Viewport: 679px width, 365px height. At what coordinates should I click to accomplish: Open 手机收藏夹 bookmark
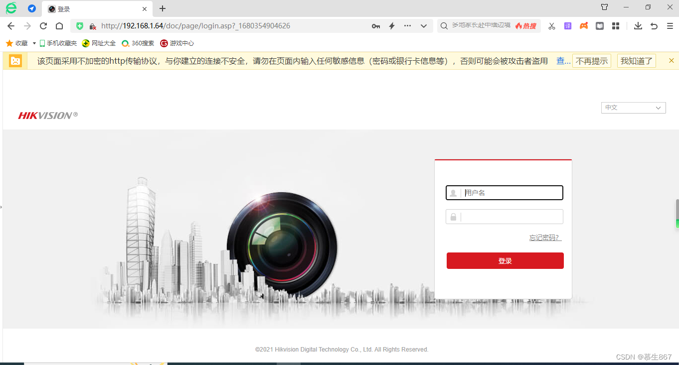(58, 43)
